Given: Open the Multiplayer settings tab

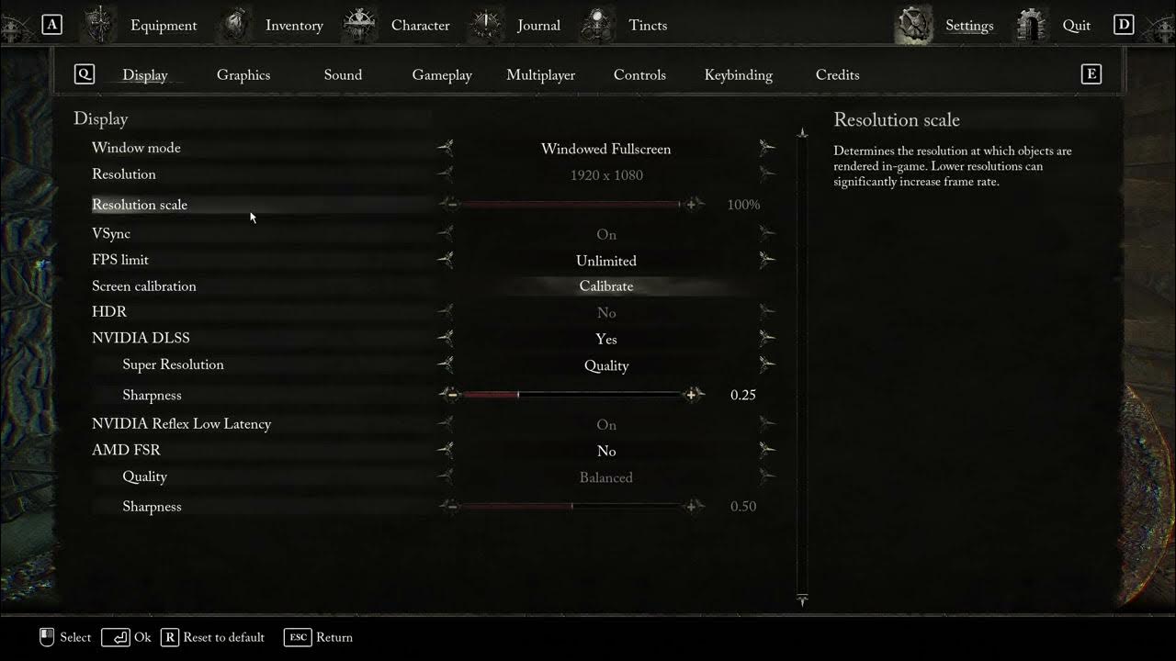Looking at the screenshot, I should [540, 74].
